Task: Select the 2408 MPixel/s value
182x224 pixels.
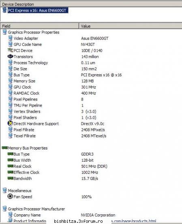Action: (93, 130)
